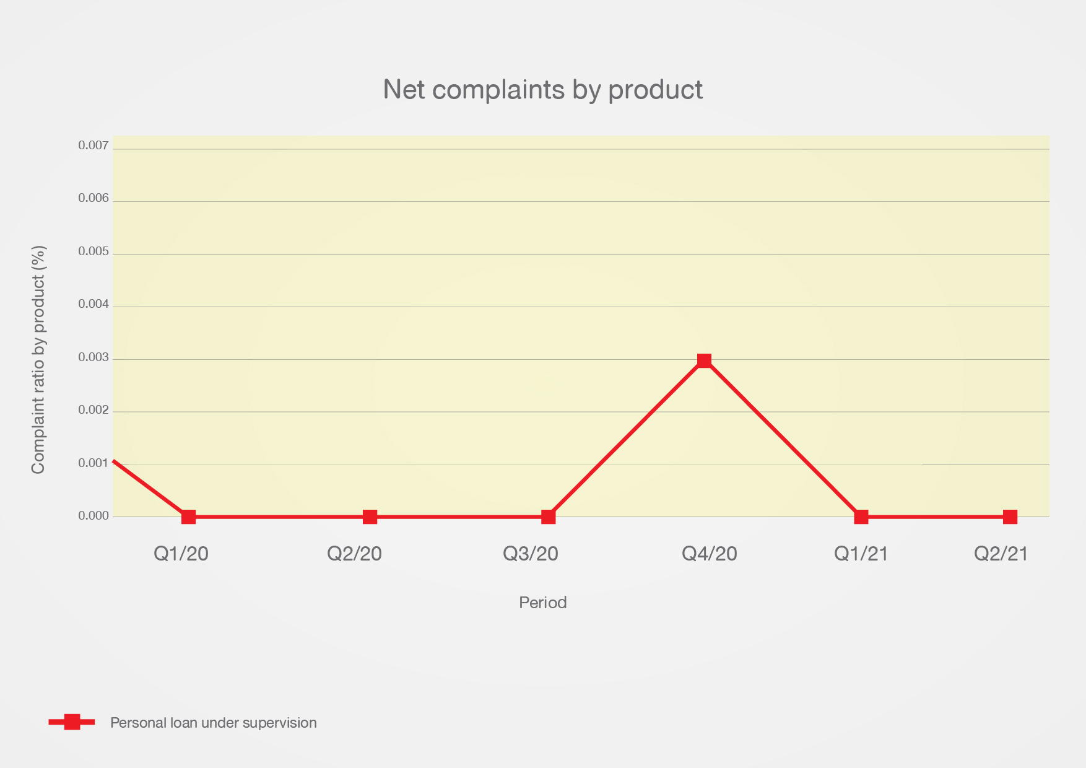Click the 0.003 y-axis tick label
1086x768 pixels.
tap(93, 357)
